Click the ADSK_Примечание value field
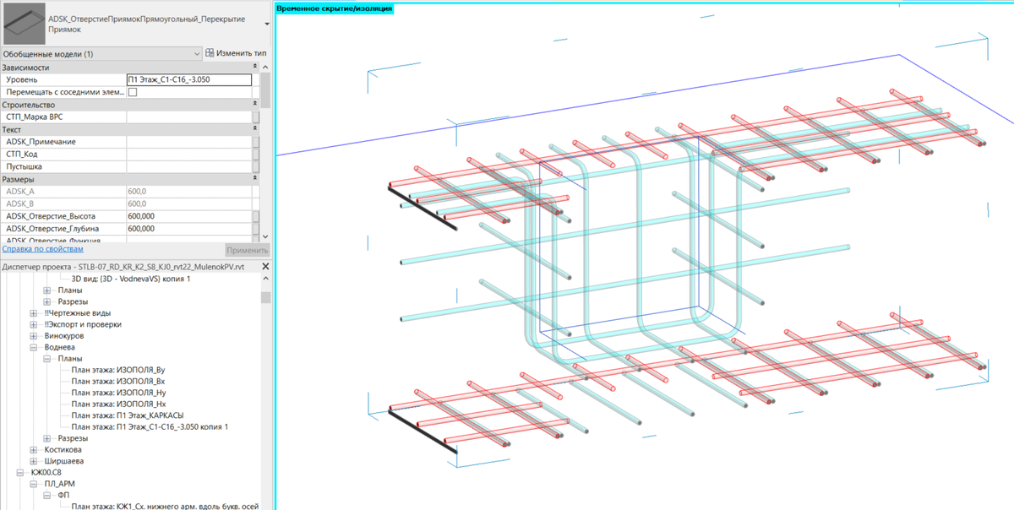The height and width of the screenshot is (510, 1014). coord(189,142)
